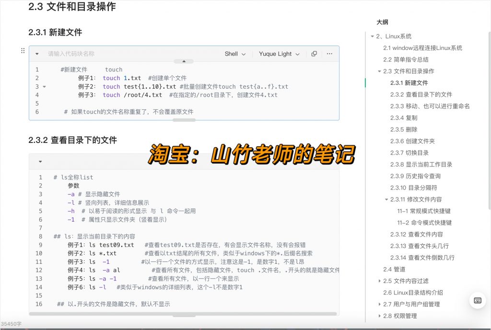Expand 2.5 文件内容过滤 in the outline
Screen dimensions: 491x330
[380, 281]
